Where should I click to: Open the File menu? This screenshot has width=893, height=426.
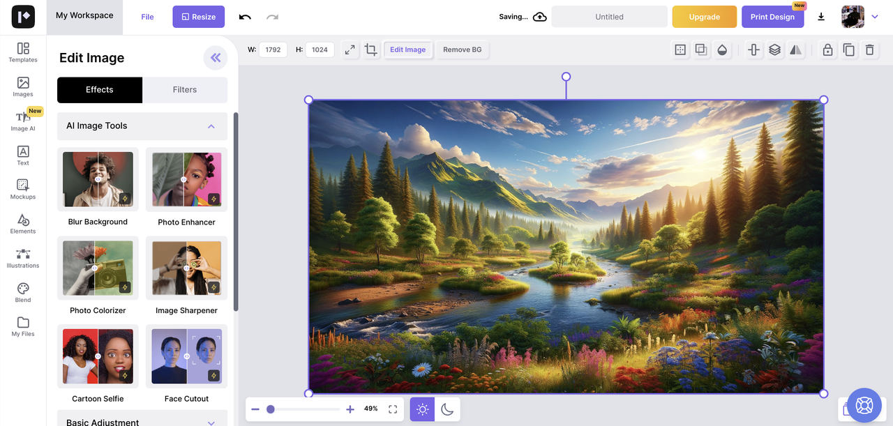tap(147, 17)
